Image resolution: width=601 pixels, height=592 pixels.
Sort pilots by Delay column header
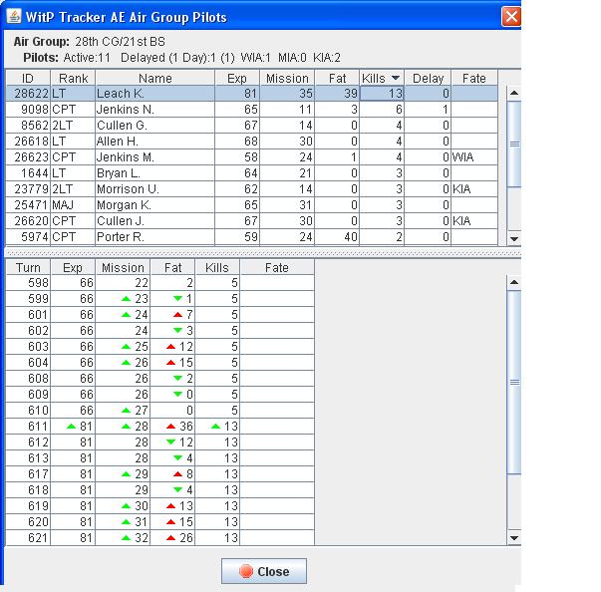(x=428, y=78)
